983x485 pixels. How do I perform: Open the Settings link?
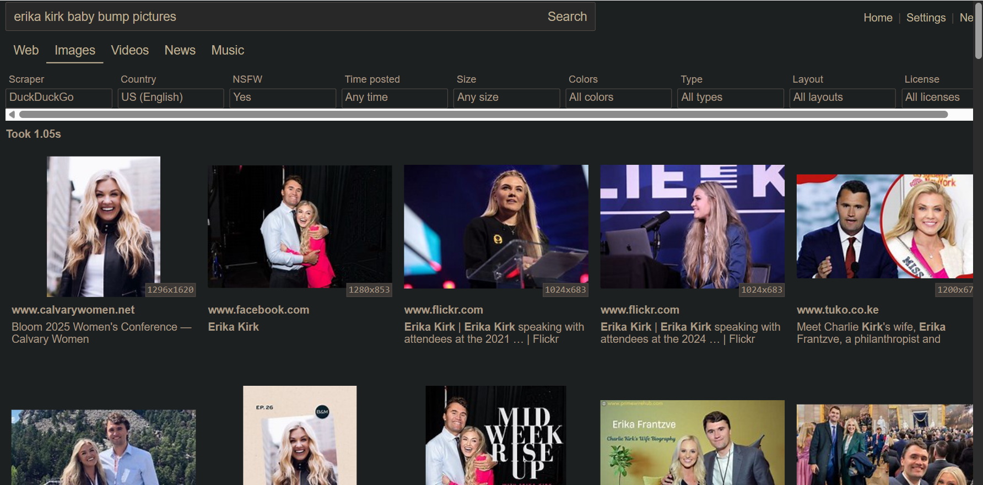pyautogui.click(x=926, y=18)
